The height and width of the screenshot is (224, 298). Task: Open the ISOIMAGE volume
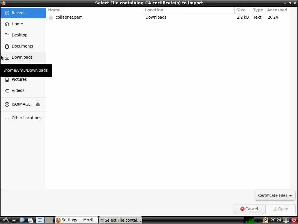pos(21,104)
